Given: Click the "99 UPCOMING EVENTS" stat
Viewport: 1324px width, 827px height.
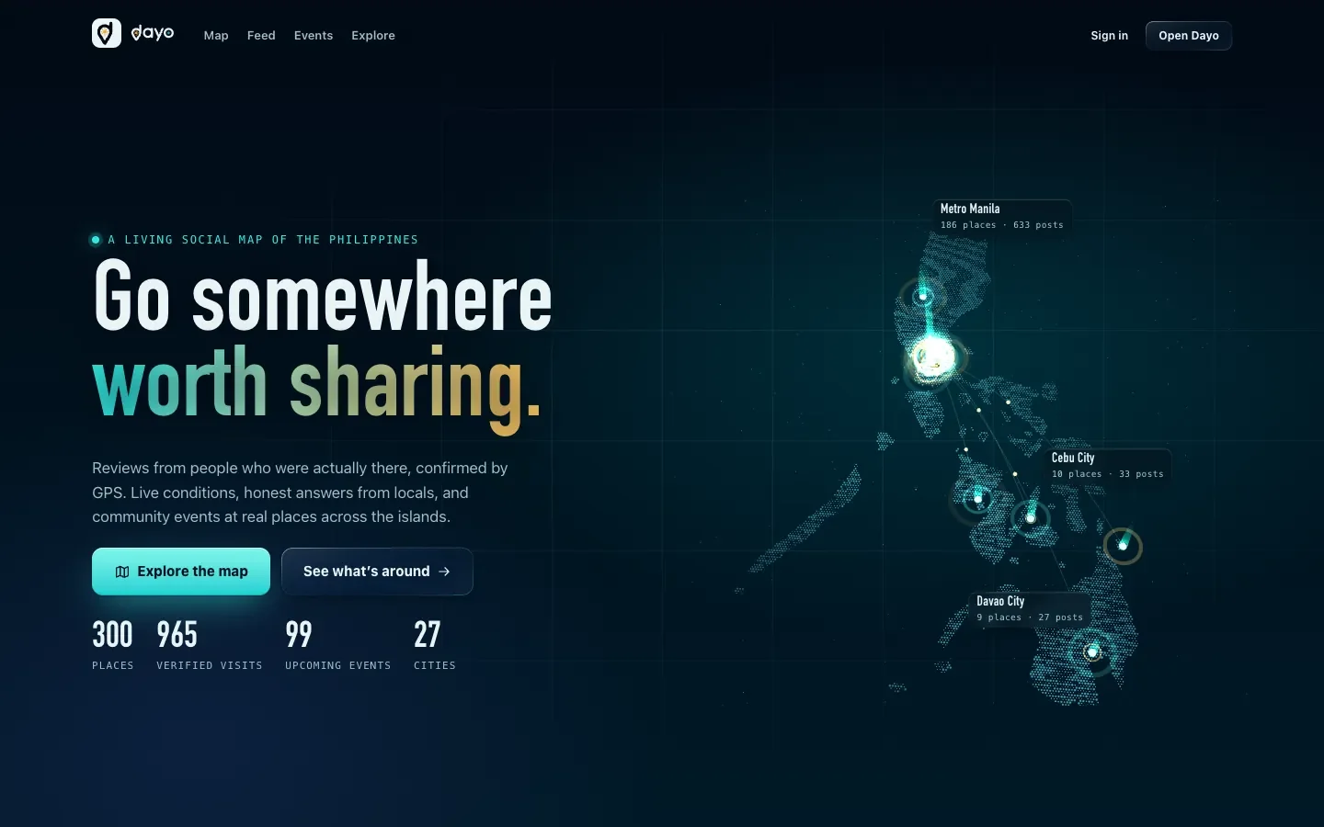Looking at the screenshot, I should pyautogui.click(x=338, y=644).
